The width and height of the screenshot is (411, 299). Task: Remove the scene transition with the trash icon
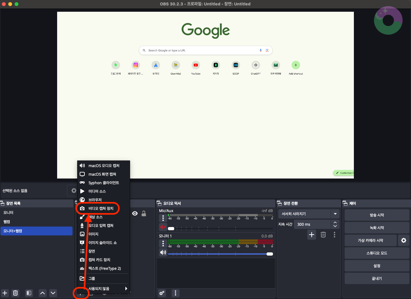tap(323, 235)
